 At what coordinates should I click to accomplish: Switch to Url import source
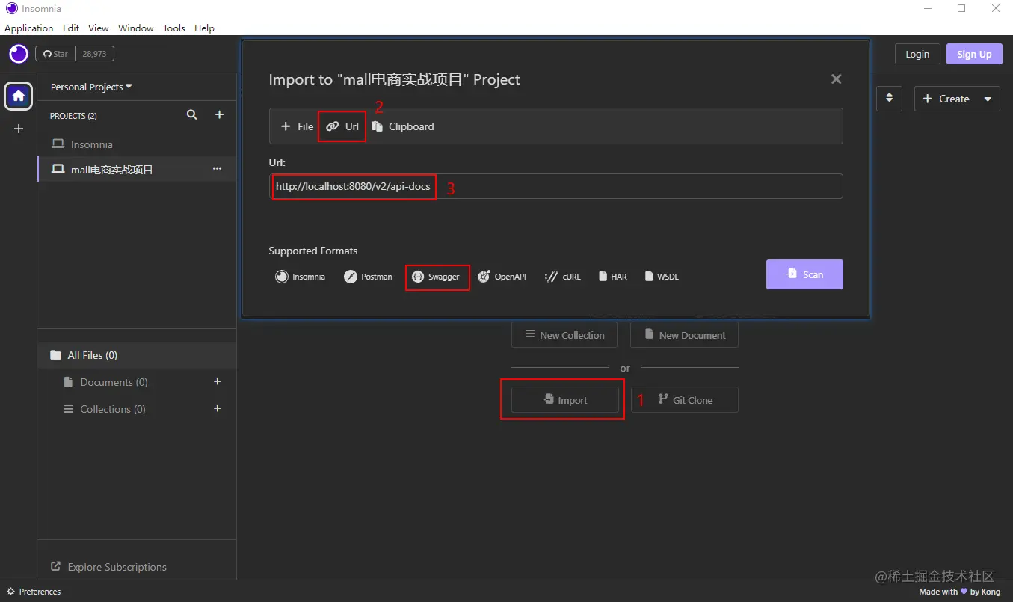342,126
